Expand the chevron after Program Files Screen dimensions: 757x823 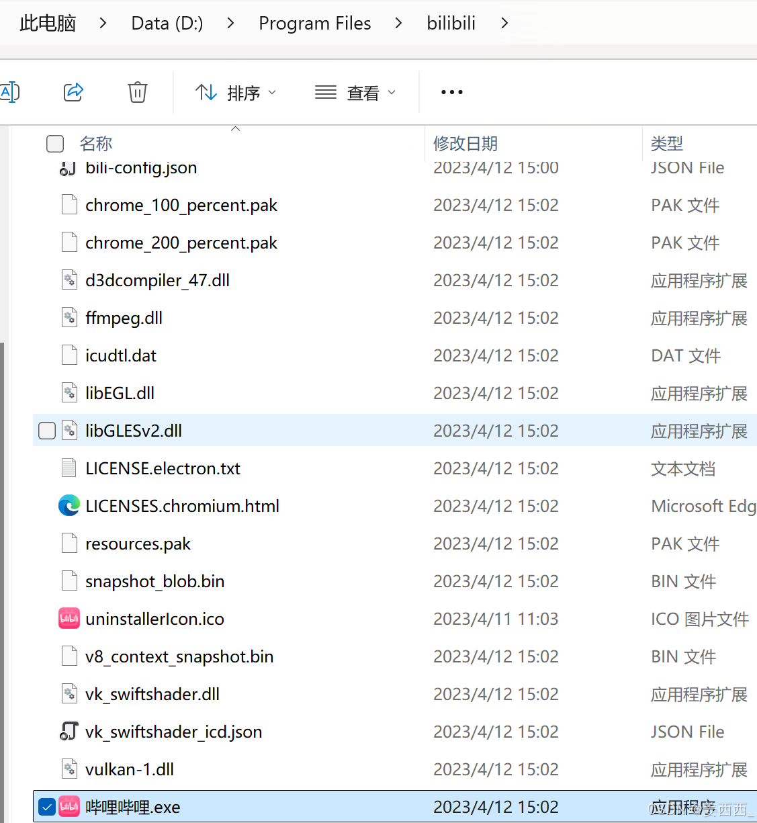(399, 24)
